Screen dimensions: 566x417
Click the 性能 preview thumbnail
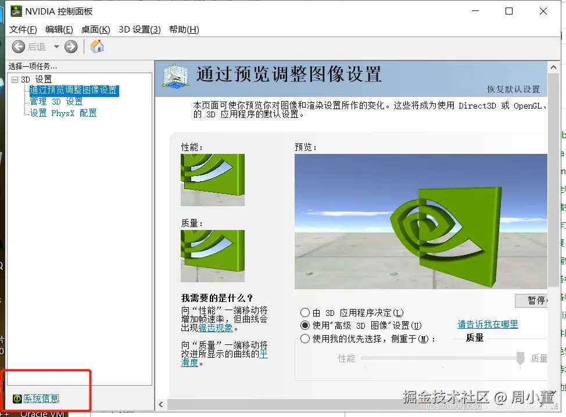click(x=213, y=180)
